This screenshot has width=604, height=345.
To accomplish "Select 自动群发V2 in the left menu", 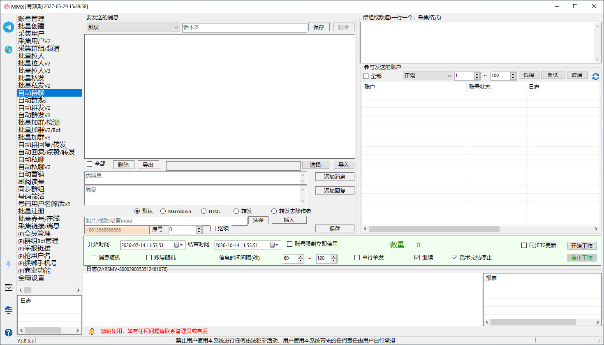I will [34, 108].
